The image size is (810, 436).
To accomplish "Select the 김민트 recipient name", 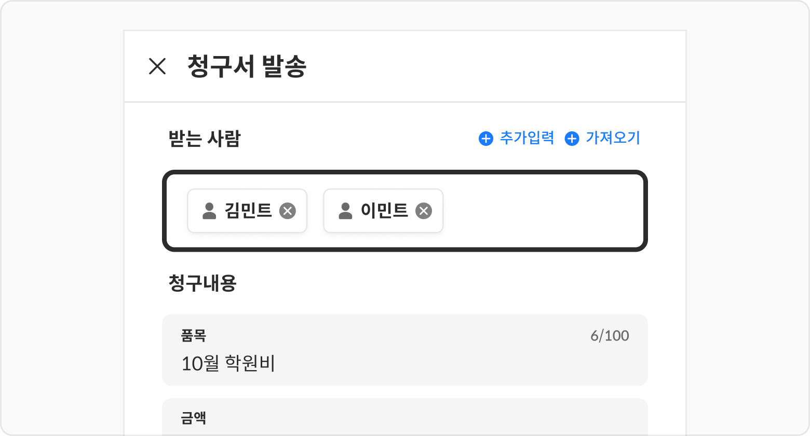I will [x=248, y=211].
